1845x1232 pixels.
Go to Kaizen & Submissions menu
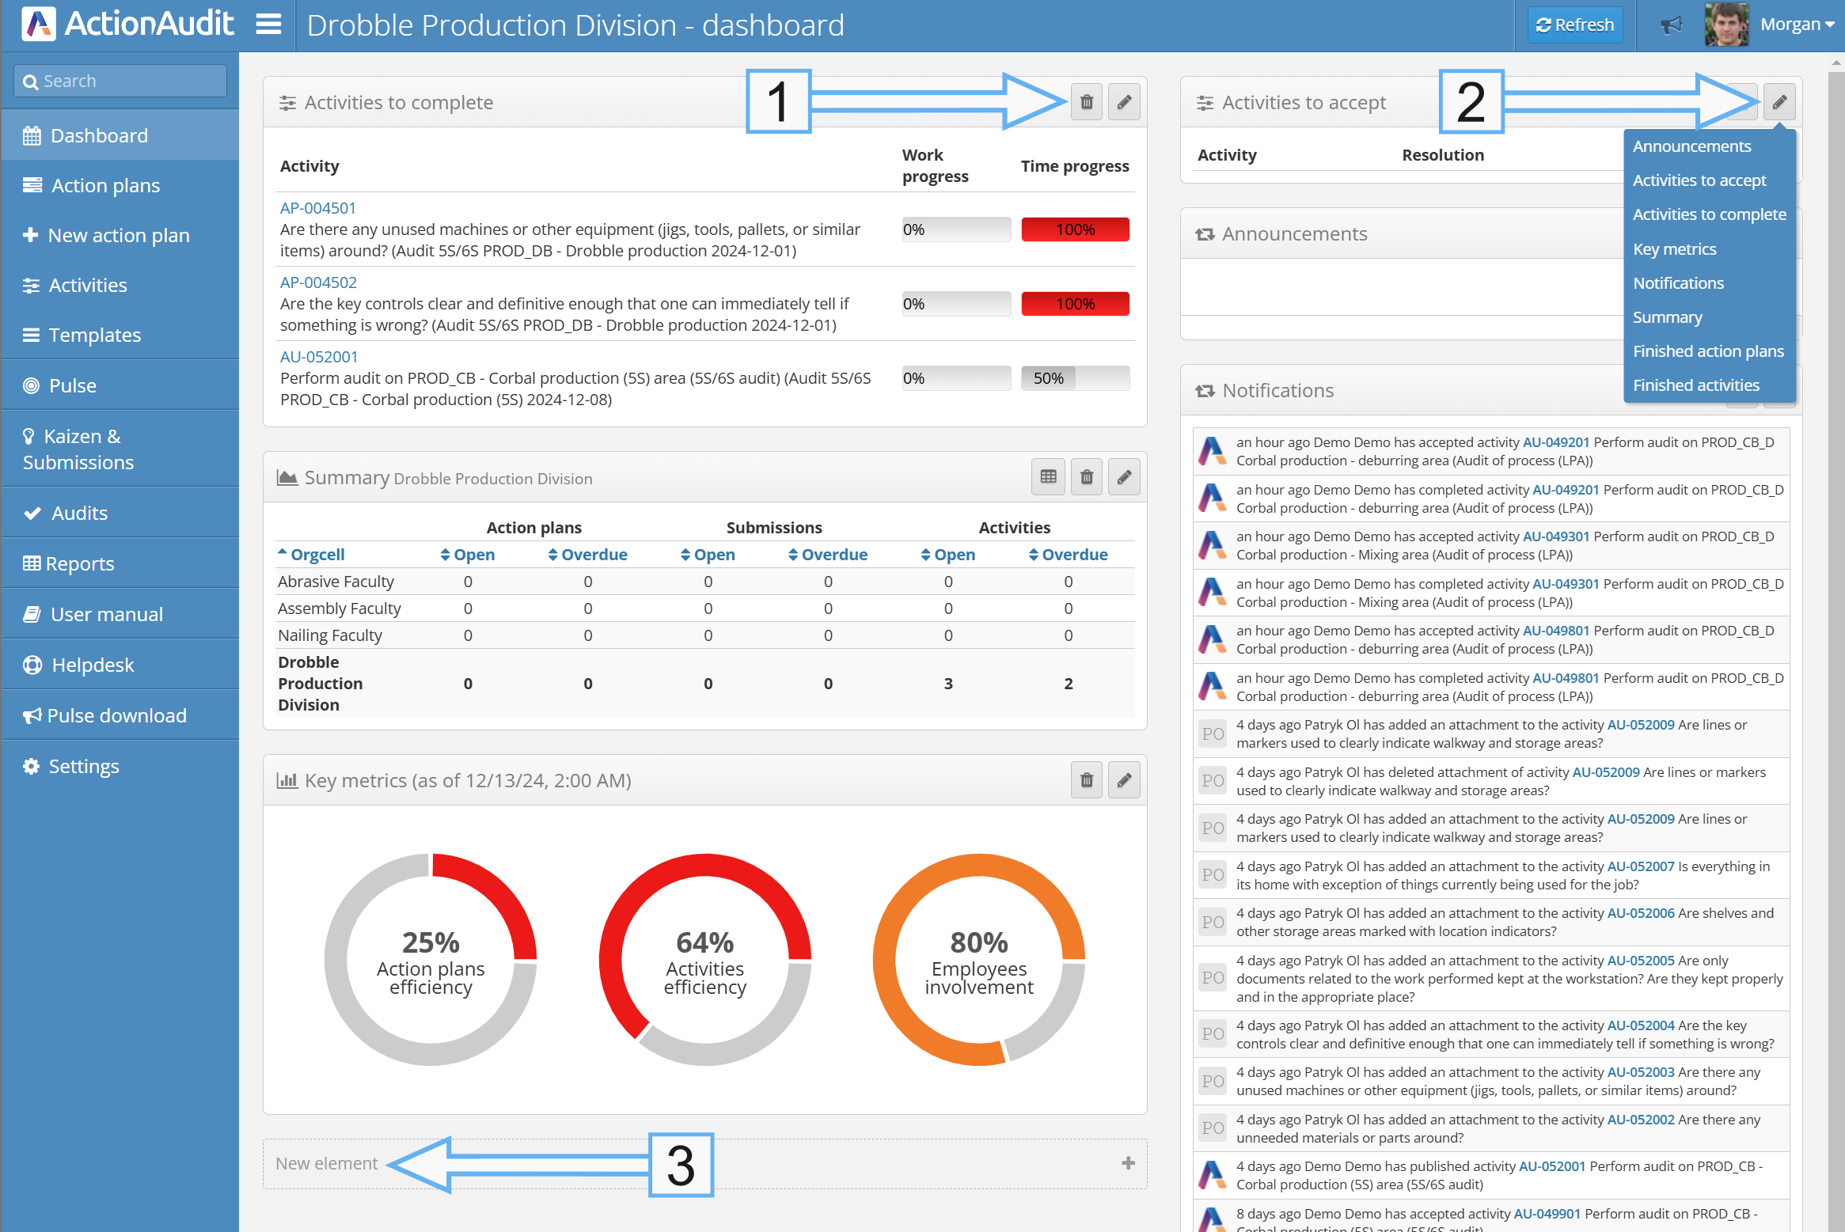tap(78, 449)
